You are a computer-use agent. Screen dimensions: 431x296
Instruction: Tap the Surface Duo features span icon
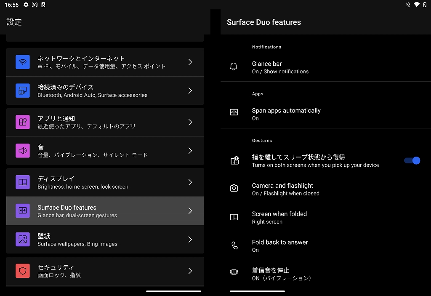point(23,211)
